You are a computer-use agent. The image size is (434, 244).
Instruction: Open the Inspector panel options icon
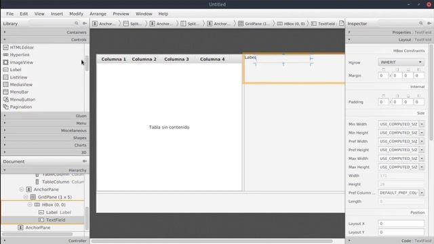click(x=429, y=24)
